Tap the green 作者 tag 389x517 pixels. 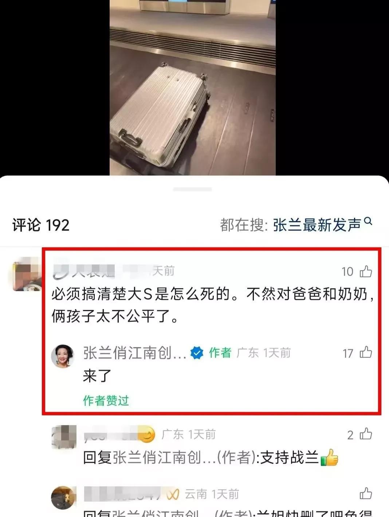click(x=220, y=353)
